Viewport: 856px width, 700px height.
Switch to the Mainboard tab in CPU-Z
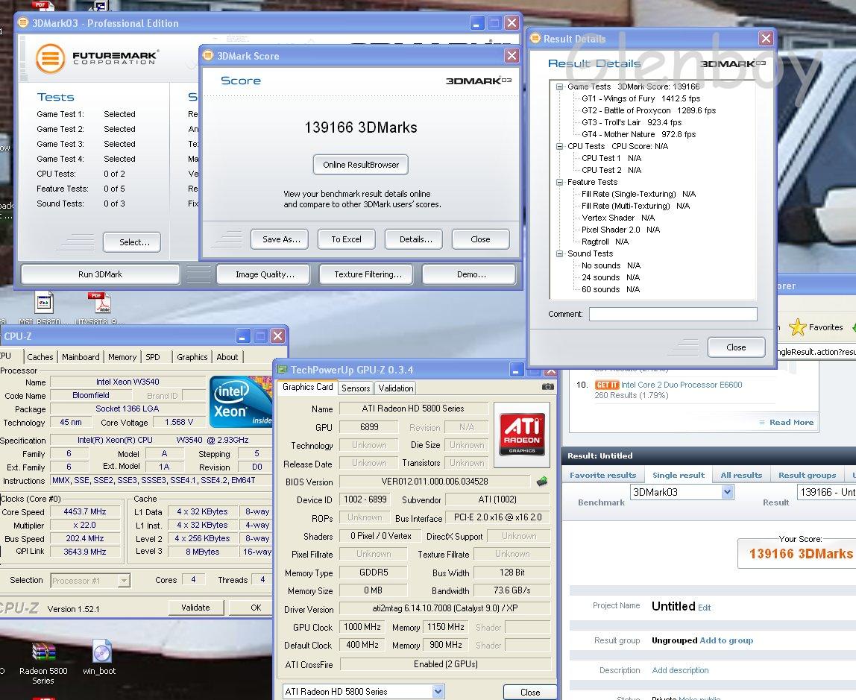pos(81,357)
